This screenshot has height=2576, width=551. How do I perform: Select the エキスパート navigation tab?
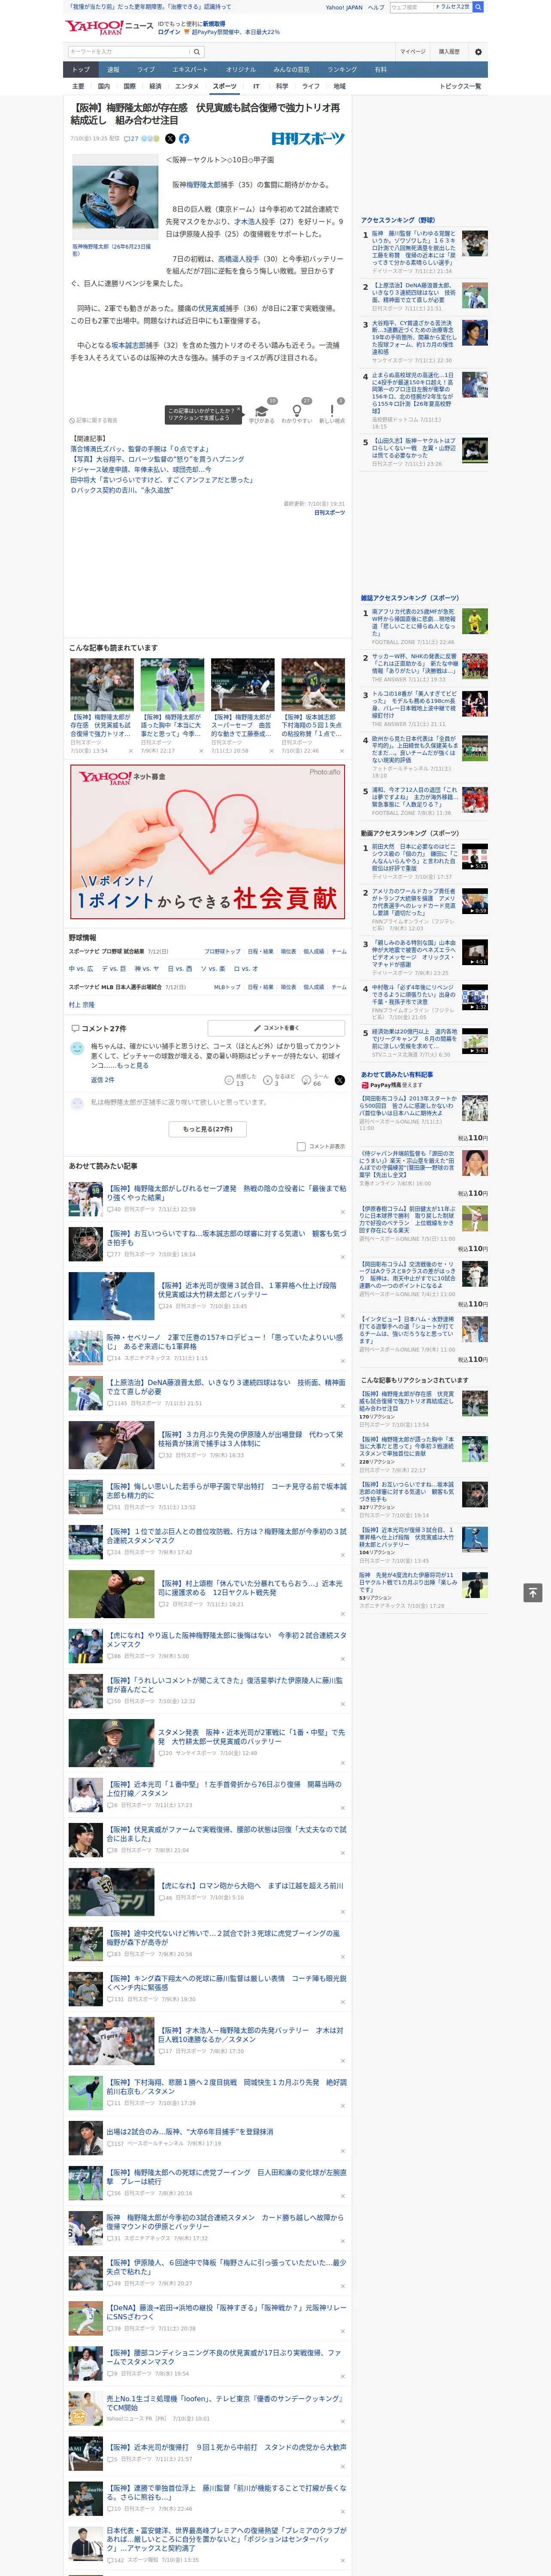(x=190, y=70)
